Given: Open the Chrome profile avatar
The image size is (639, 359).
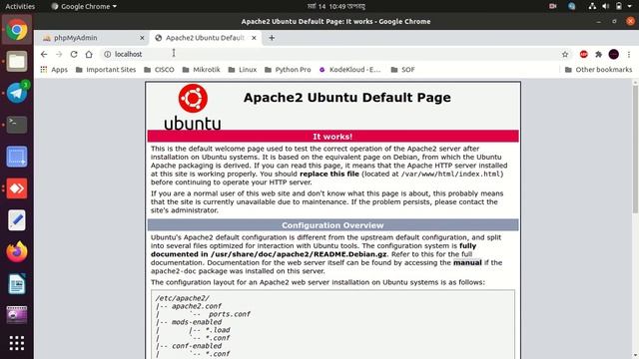Looking at the screenshot, I should click(614, 54).
